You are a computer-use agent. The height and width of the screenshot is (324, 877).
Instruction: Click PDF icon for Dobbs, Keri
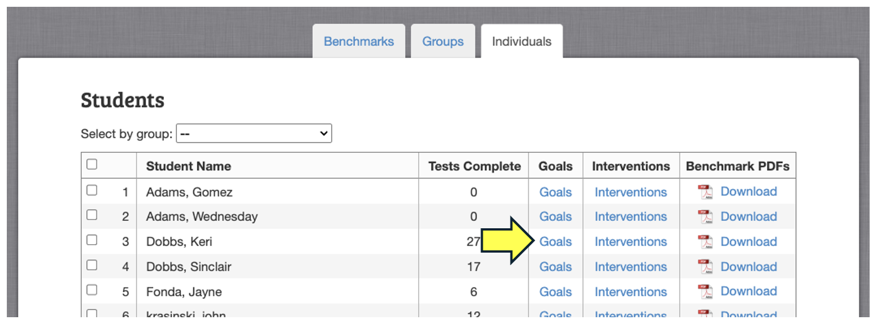pyautogui.click(x=705, y=242)
